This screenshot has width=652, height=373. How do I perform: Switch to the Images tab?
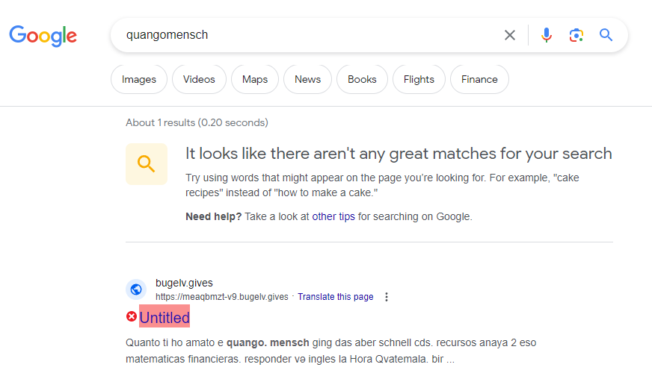pos(139,79)
